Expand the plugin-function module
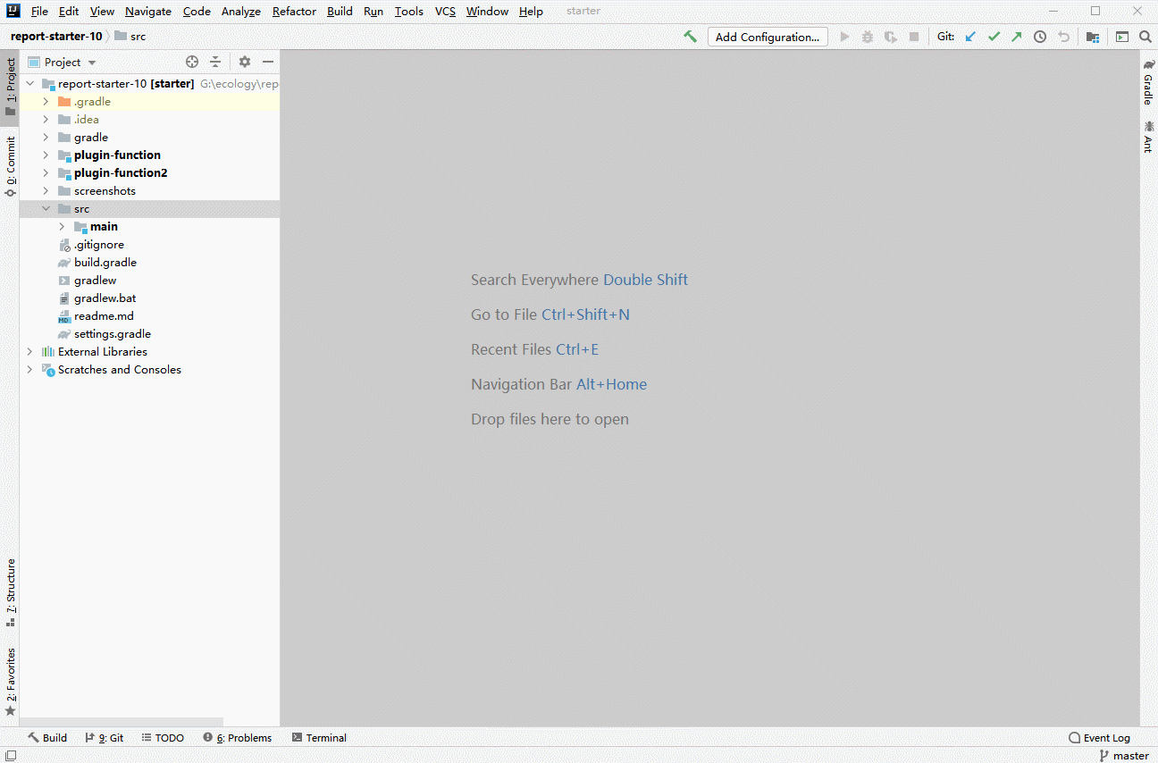 pyautogui.click(x=46, y=155)
